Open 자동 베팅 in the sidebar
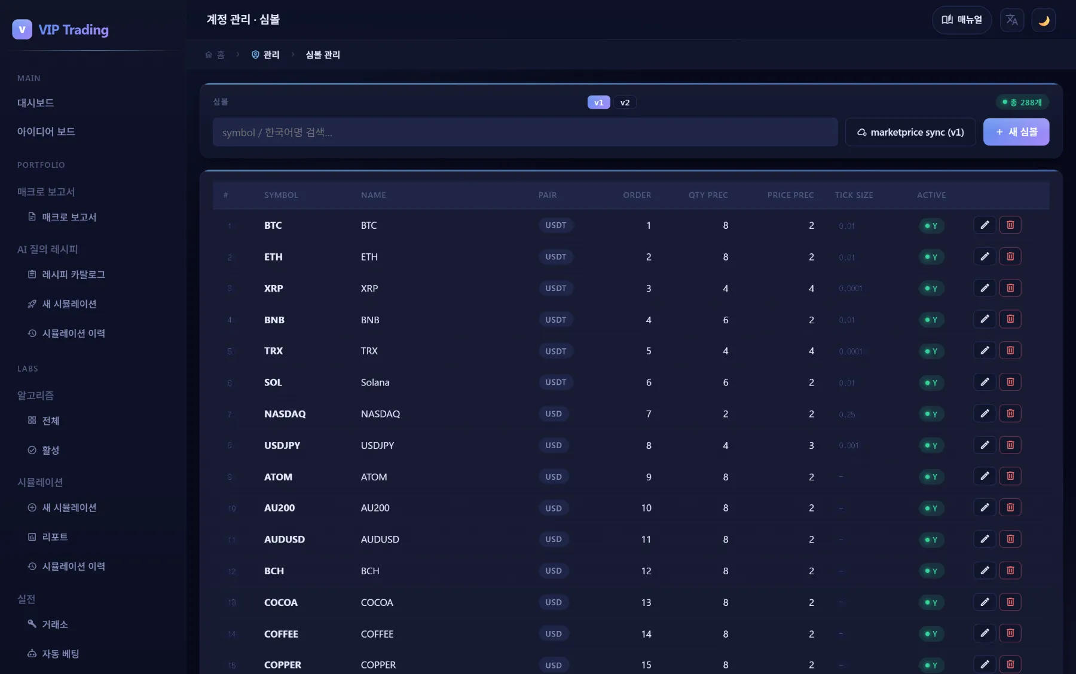 click(x=53, y=654)
